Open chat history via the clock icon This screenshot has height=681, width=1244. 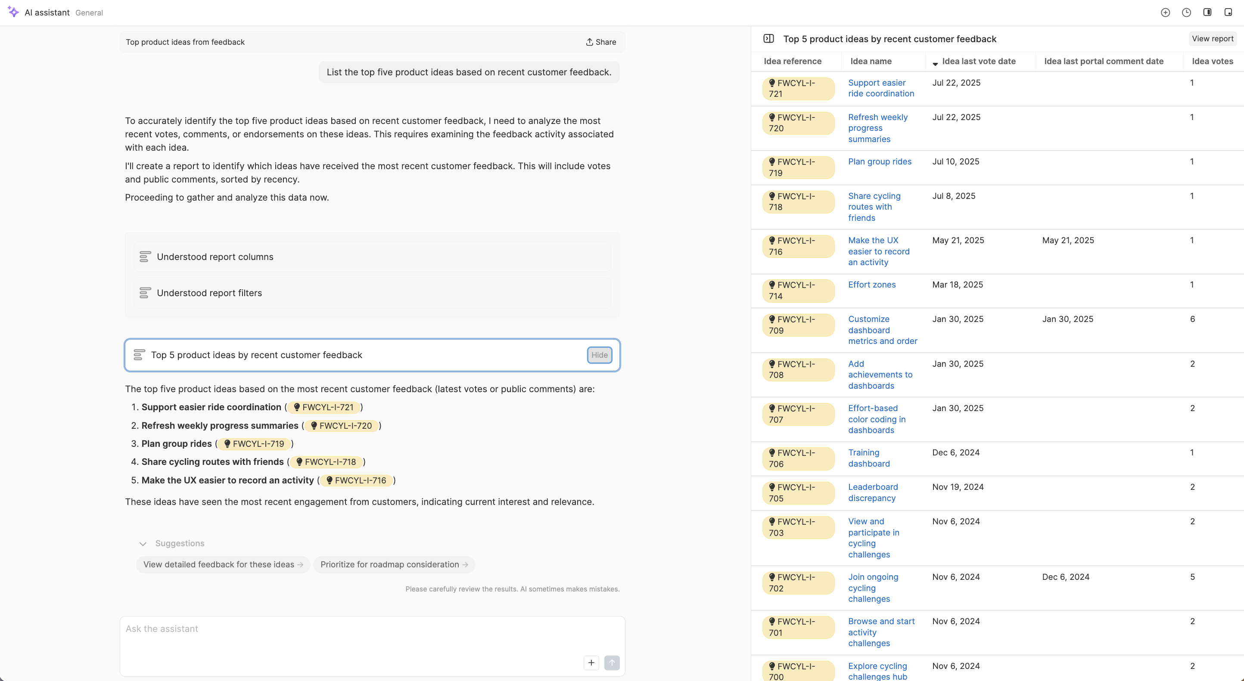(1187, 12)
